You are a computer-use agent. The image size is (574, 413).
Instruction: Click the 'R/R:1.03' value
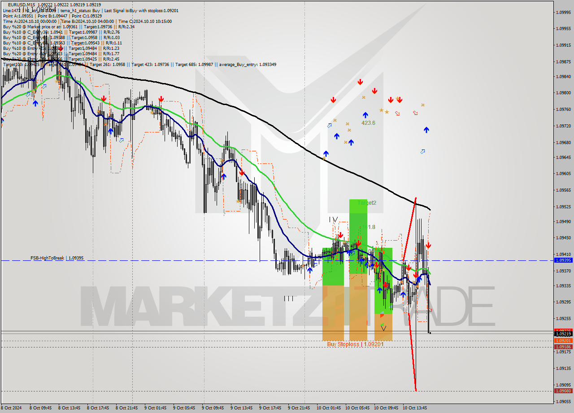111,37
